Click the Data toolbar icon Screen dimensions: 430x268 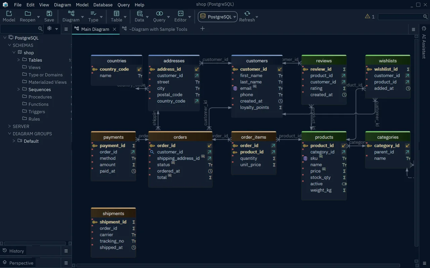coord(139,13)
